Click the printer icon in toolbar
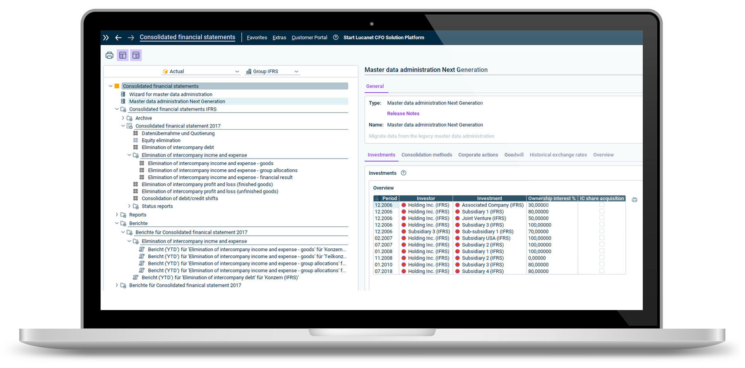745x368 pixels. [109, 55]
